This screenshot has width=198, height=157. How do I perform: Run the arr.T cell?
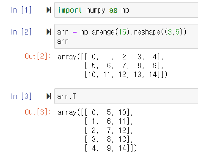click(49, 96)
